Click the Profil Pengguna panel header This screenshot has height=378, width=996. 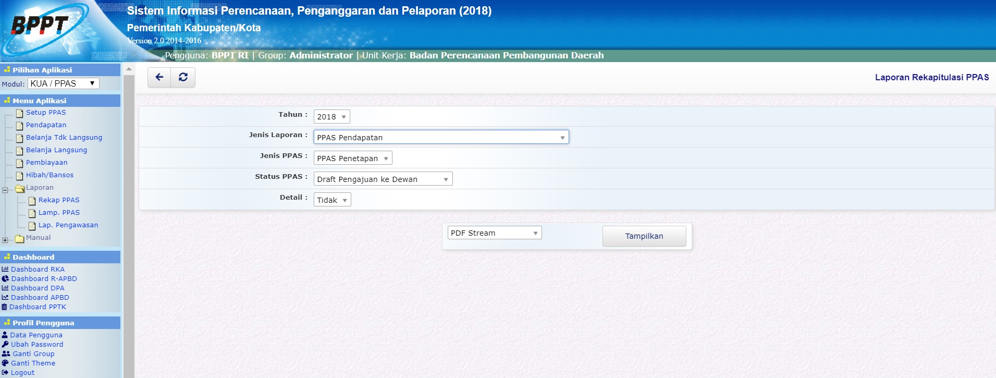[60, 323]
